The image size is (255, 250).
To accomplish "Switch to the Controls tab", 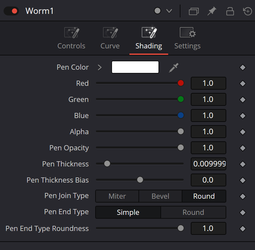I will pos(71,38).
